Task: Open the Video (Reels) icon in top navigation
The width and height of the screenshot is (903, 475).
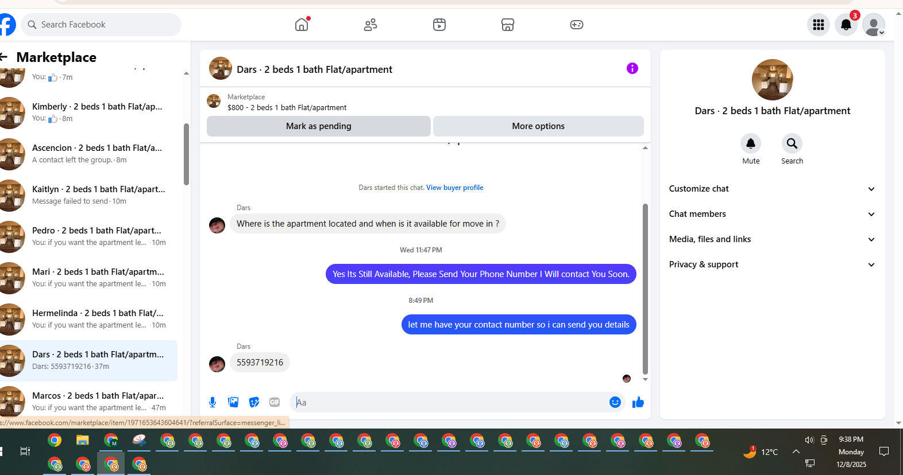Action: coord(439,25)
